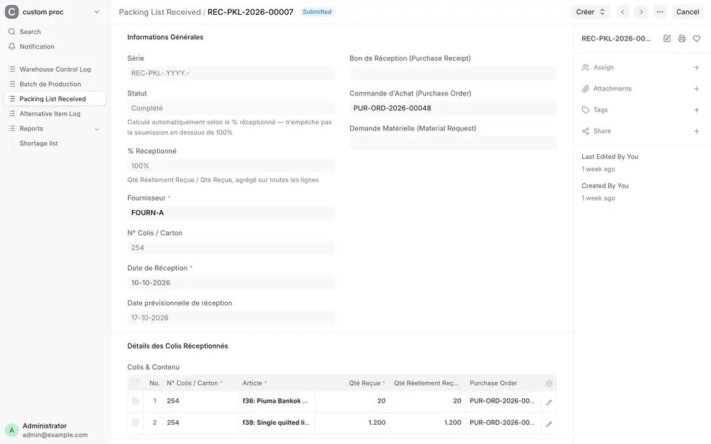Image resolution: width=711 pixels, height=444 pixels.
Task: Click the Cancel button
Action: (687, 12)
